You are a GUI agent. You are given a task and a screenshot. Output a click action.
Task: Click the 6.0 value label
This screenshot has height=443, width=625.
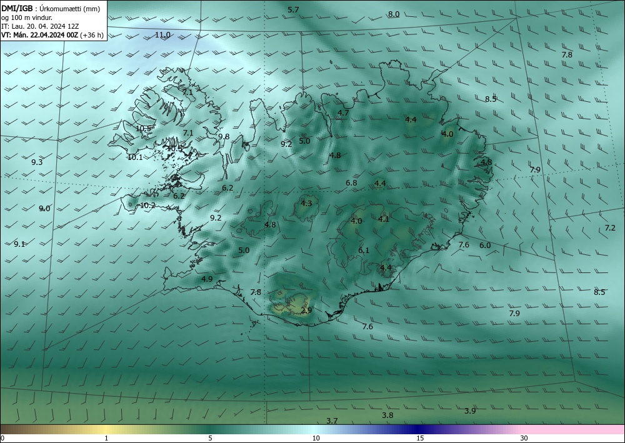485,246
